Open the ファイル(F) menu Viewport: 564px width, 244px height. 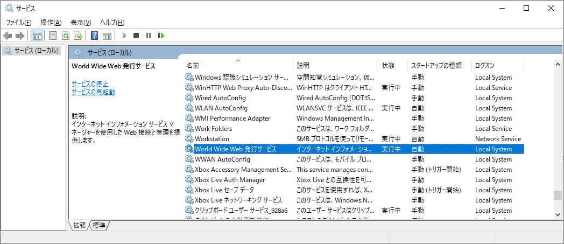tap(18, 22)
